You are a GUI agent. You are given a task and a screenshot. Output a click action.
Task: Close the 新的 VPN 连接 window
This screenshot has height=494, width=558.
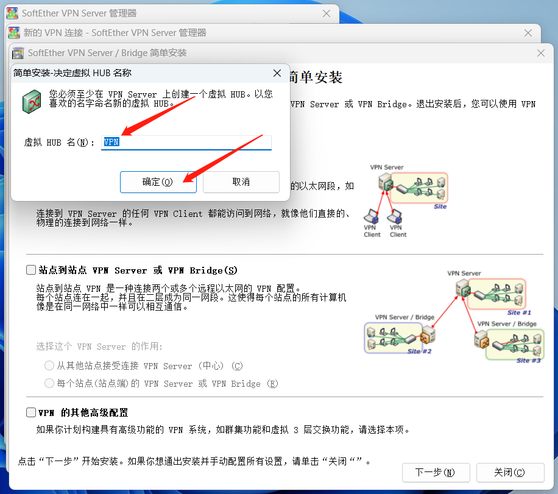click(528, 33)
